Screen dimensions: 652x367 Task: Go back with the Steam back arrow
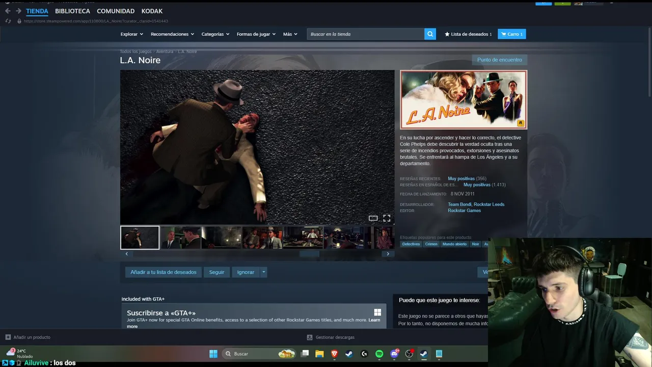[8, 11]
